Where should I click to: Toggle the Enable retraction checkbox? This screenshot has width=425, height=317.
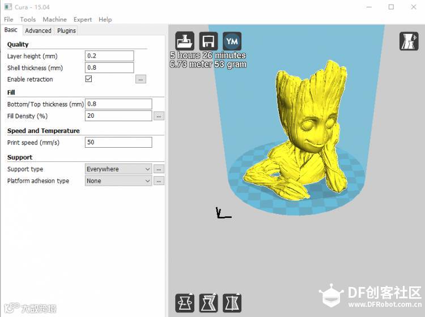click(88, 79)
